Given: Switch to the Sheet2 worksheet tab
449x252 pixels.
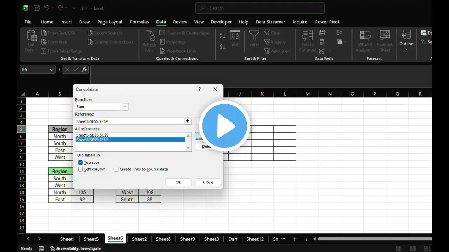Looking at the screenshot, I should (139, 239).
